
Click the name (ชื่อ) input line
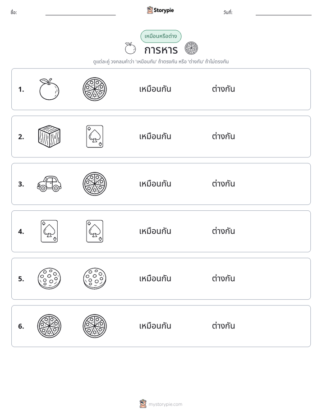[80, 13]
